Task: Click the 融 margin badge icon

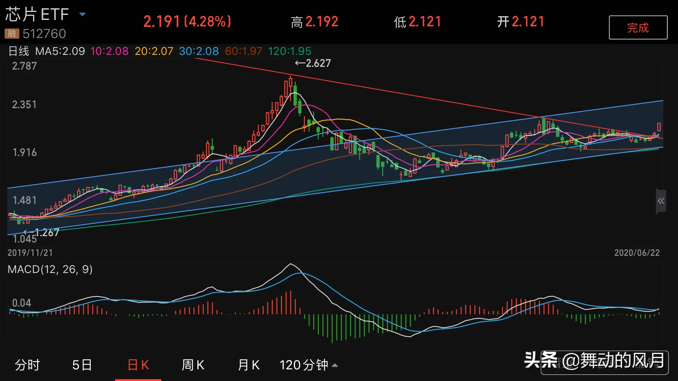Action: click(x=12, y=33)
